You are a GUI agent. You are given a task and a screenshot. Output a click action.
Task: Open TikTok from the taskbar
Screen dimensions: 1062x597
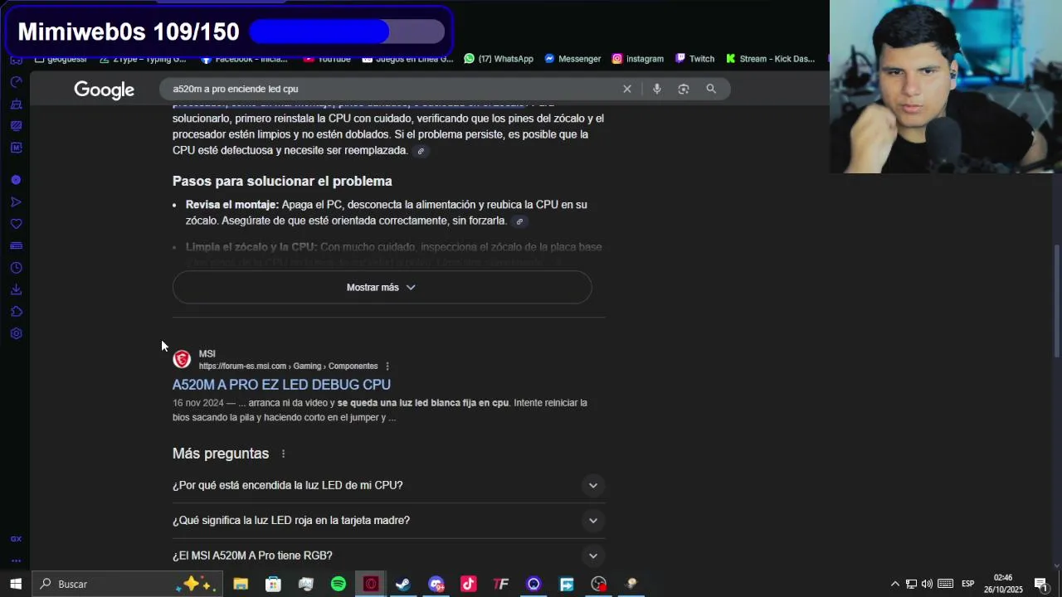[468, 584]
